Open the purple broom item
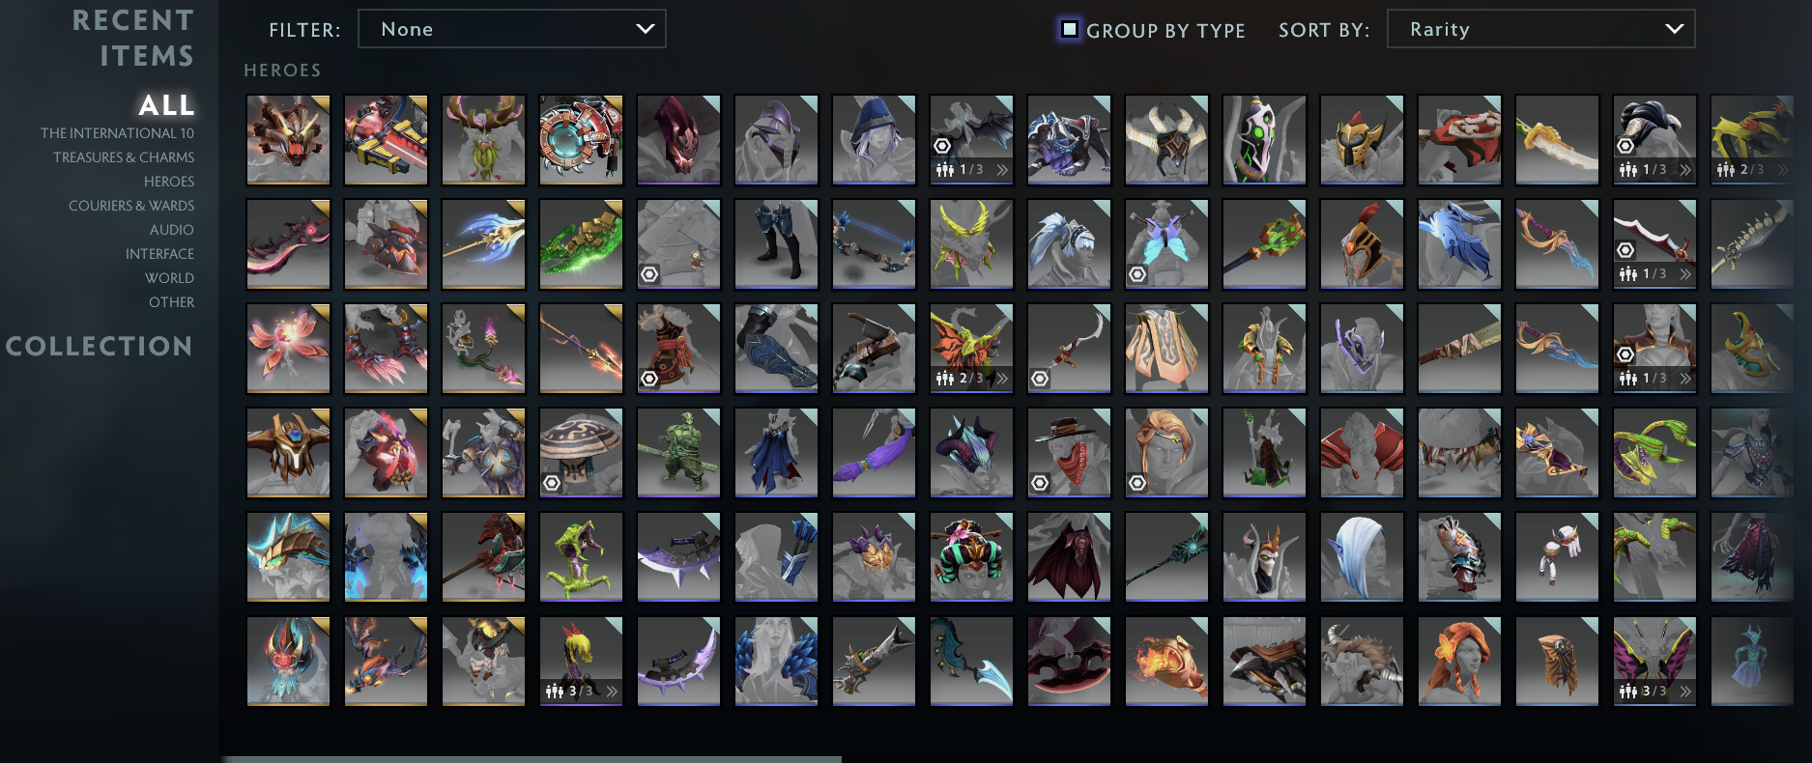This screenshot has width=1812, height=763. point(874,453)
